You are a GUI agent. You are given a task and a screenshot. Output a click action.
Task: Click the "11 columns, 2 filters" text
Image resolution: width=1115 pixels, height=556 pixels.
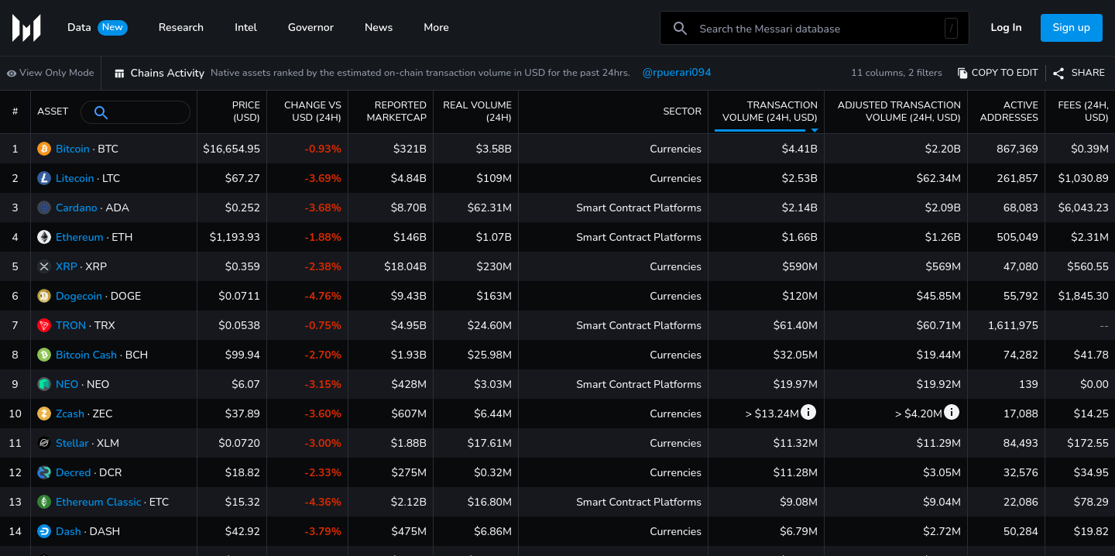pos(897,73)
